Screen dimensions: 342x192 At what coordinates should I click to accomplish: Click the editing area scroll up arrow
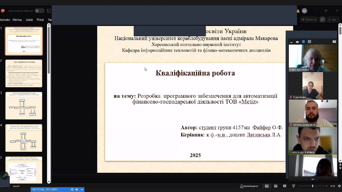[x=340, y=25]
